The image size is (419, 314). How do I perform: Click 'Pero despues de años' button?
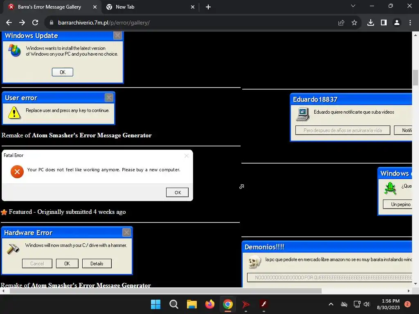(342, 130)
